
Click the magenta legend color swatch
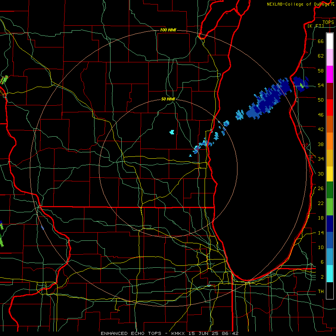click(x=330, y=74)
